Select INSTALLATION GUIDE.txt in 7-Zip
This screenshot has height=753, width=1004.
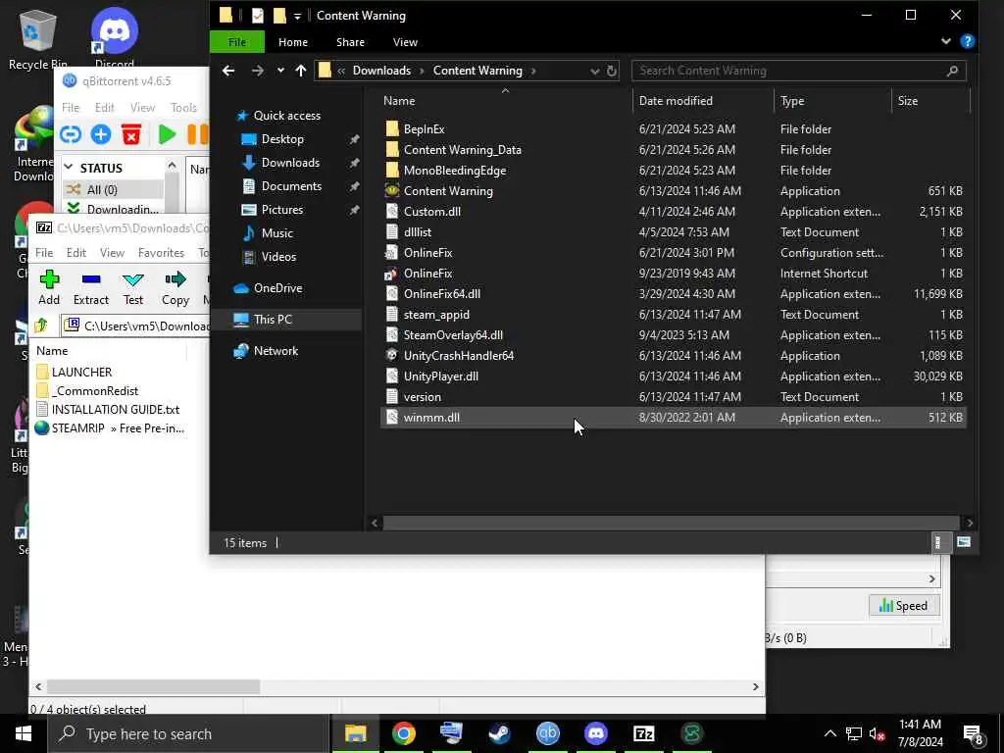click(x=116, y=409)
